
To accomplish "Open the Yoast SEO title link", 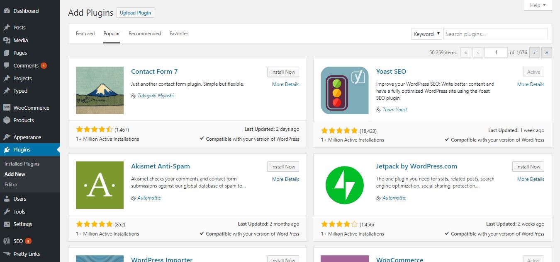I will pyautogui.click(x=391, y=71).
